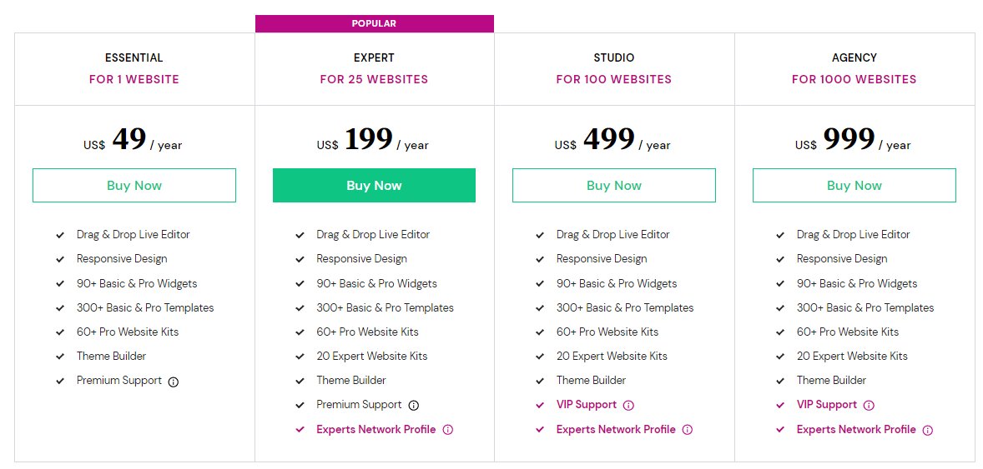
Task: Click VIP Support text under Studio
Action: pyautogui.click(x=587, y=405)
